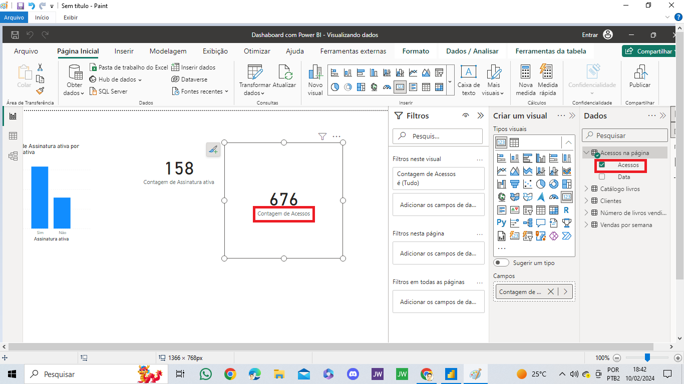Viewport: 684px width, 384px height.
Task: Click the filter icon above the card visual
Action: pos(322,136)
